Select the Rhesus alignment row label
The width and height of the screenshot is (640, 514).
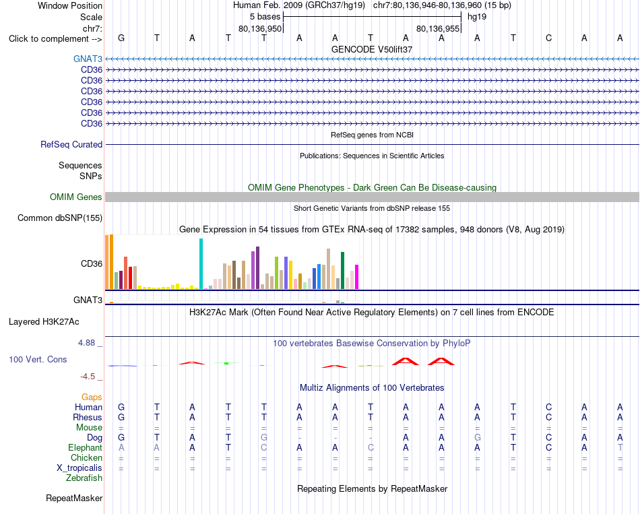click(x=88, y=417)
